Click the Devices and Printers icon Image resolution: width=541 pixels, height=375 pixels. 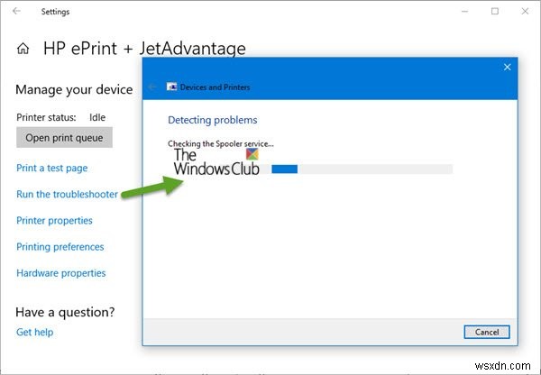point(172,87)
